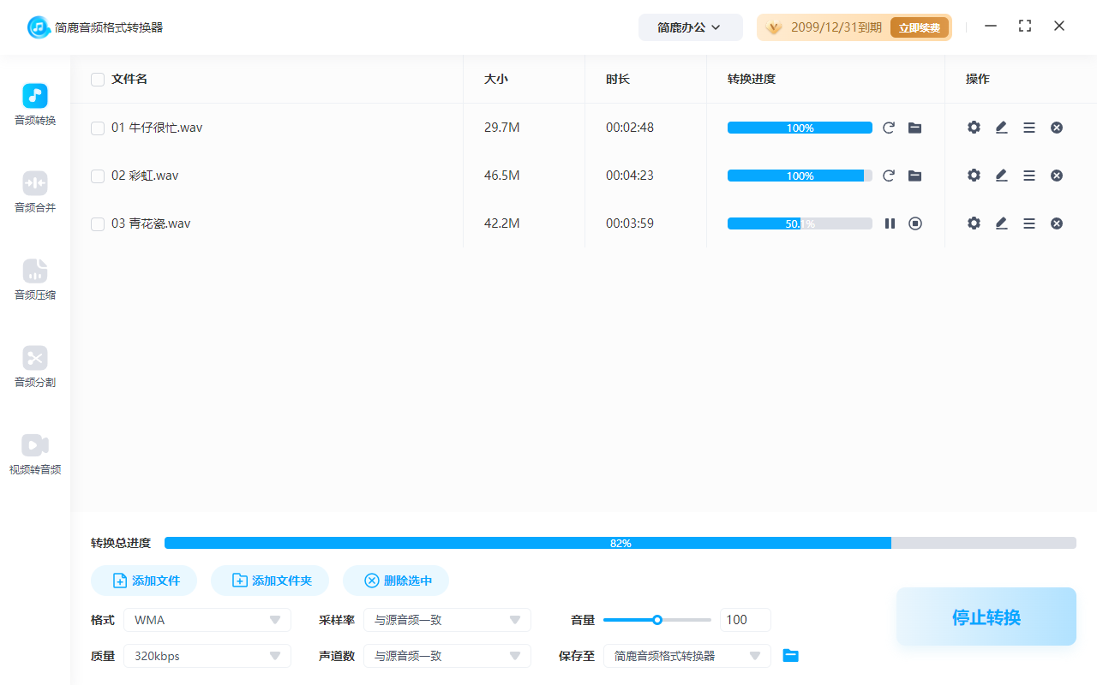Screen dimensions: 1097x685
Task: Select the checkbox for 02 彩虹.wav
Action: (x=97, y=175)
